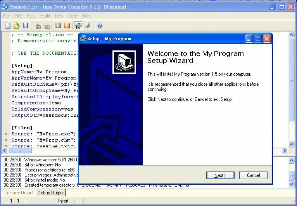The width and height of the screenshot is (297, 206).
Task: Minimize the Setup - My Program dialog
Action: [x=249, y=39]
